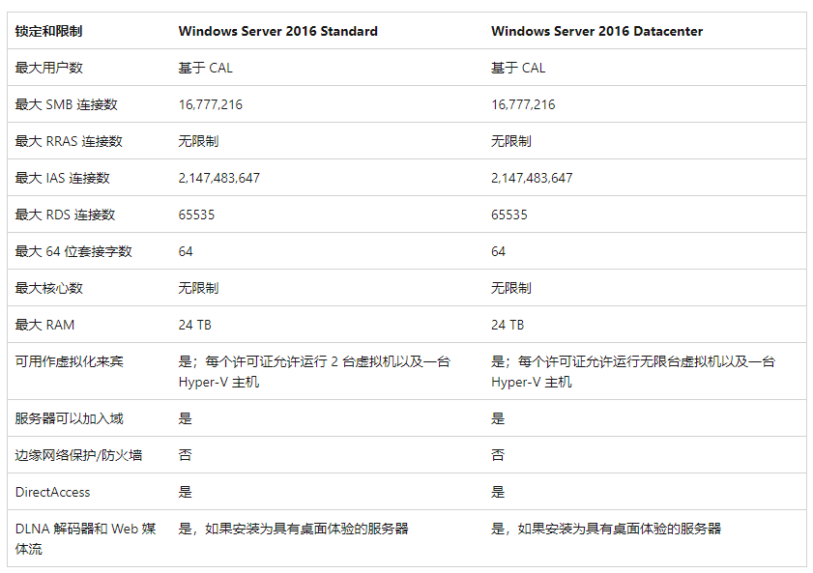Select the "最大 64 位套接字数" row label

tap(73, 251)
